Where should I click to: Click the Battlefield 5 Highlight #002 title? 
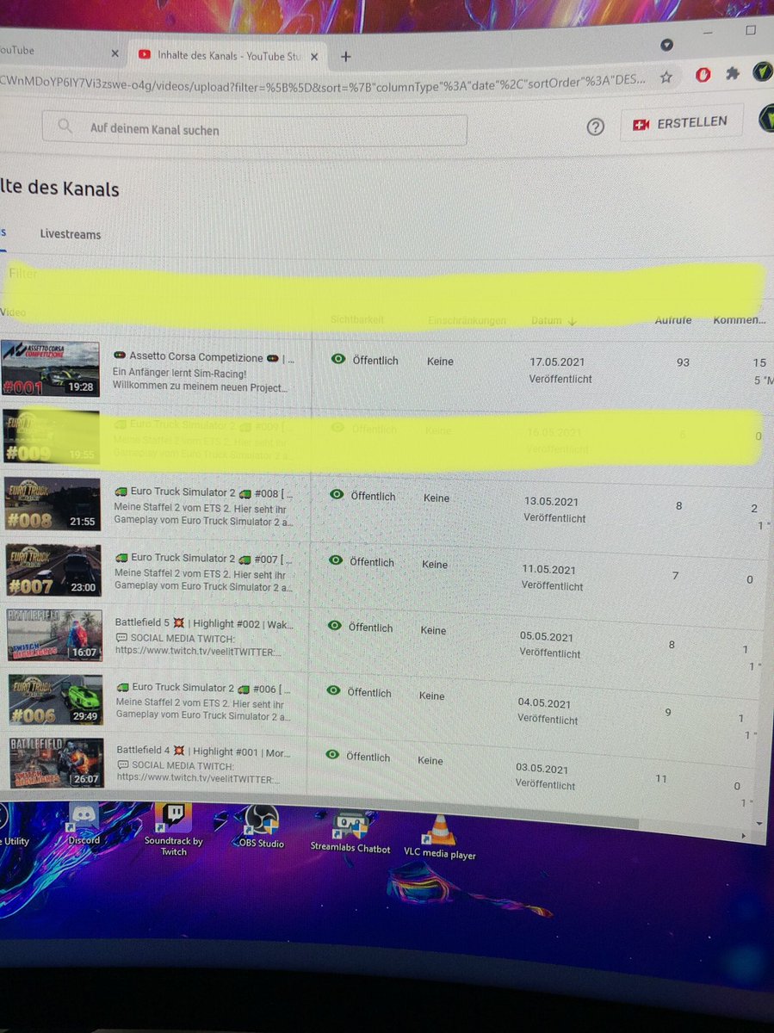pos(203,623)
